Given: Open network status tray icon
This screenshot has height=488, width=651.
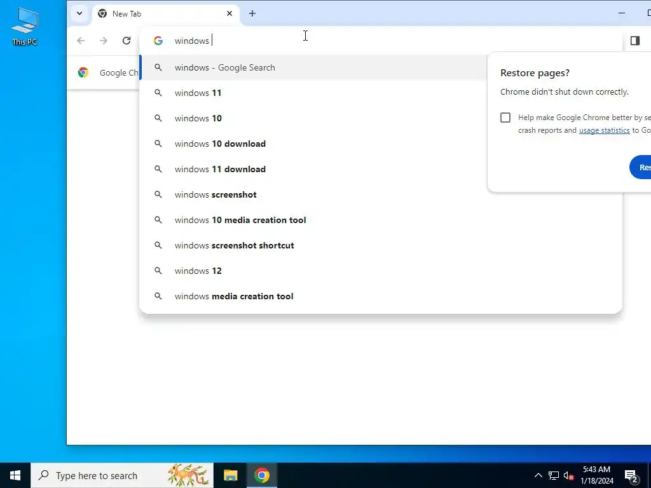Looking at the screenshot, I should tap(554, 475).
